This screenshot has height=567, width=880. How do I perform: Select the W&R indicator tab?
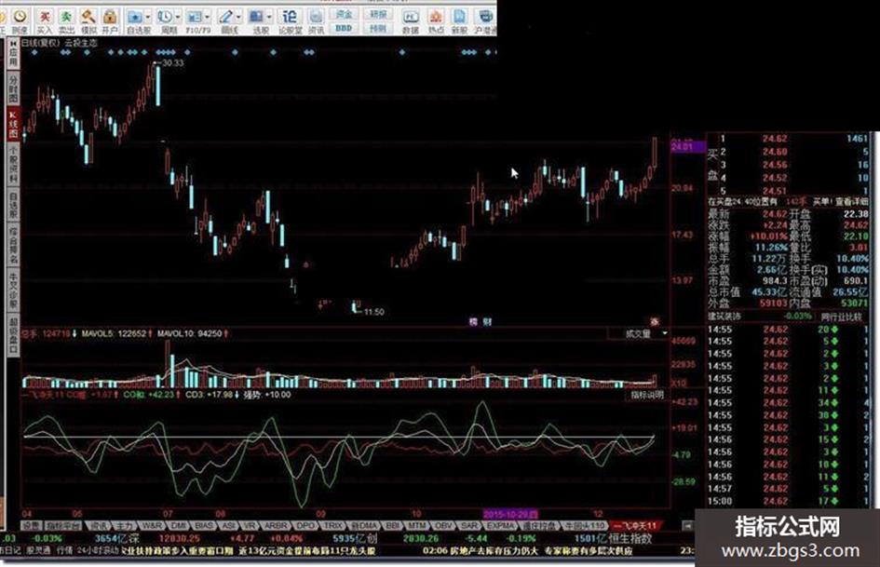pos(151,526)
